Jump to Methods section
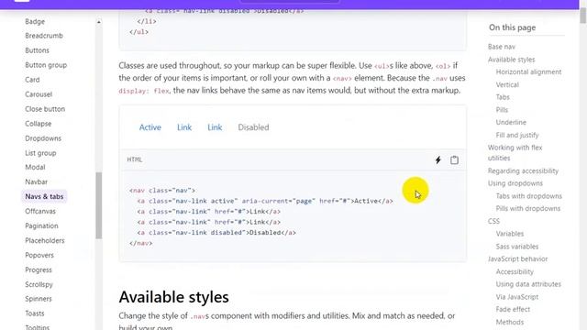The width and height of the screenshot is (587, 330). [x=510, y=322]
